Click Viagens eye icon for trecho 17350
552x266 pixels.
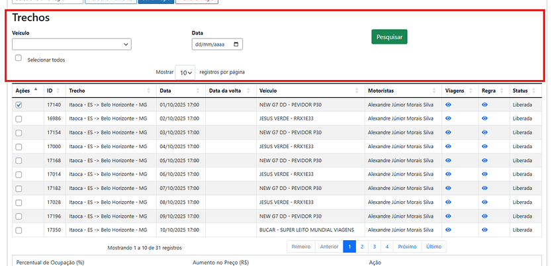[x=448, y=230]
